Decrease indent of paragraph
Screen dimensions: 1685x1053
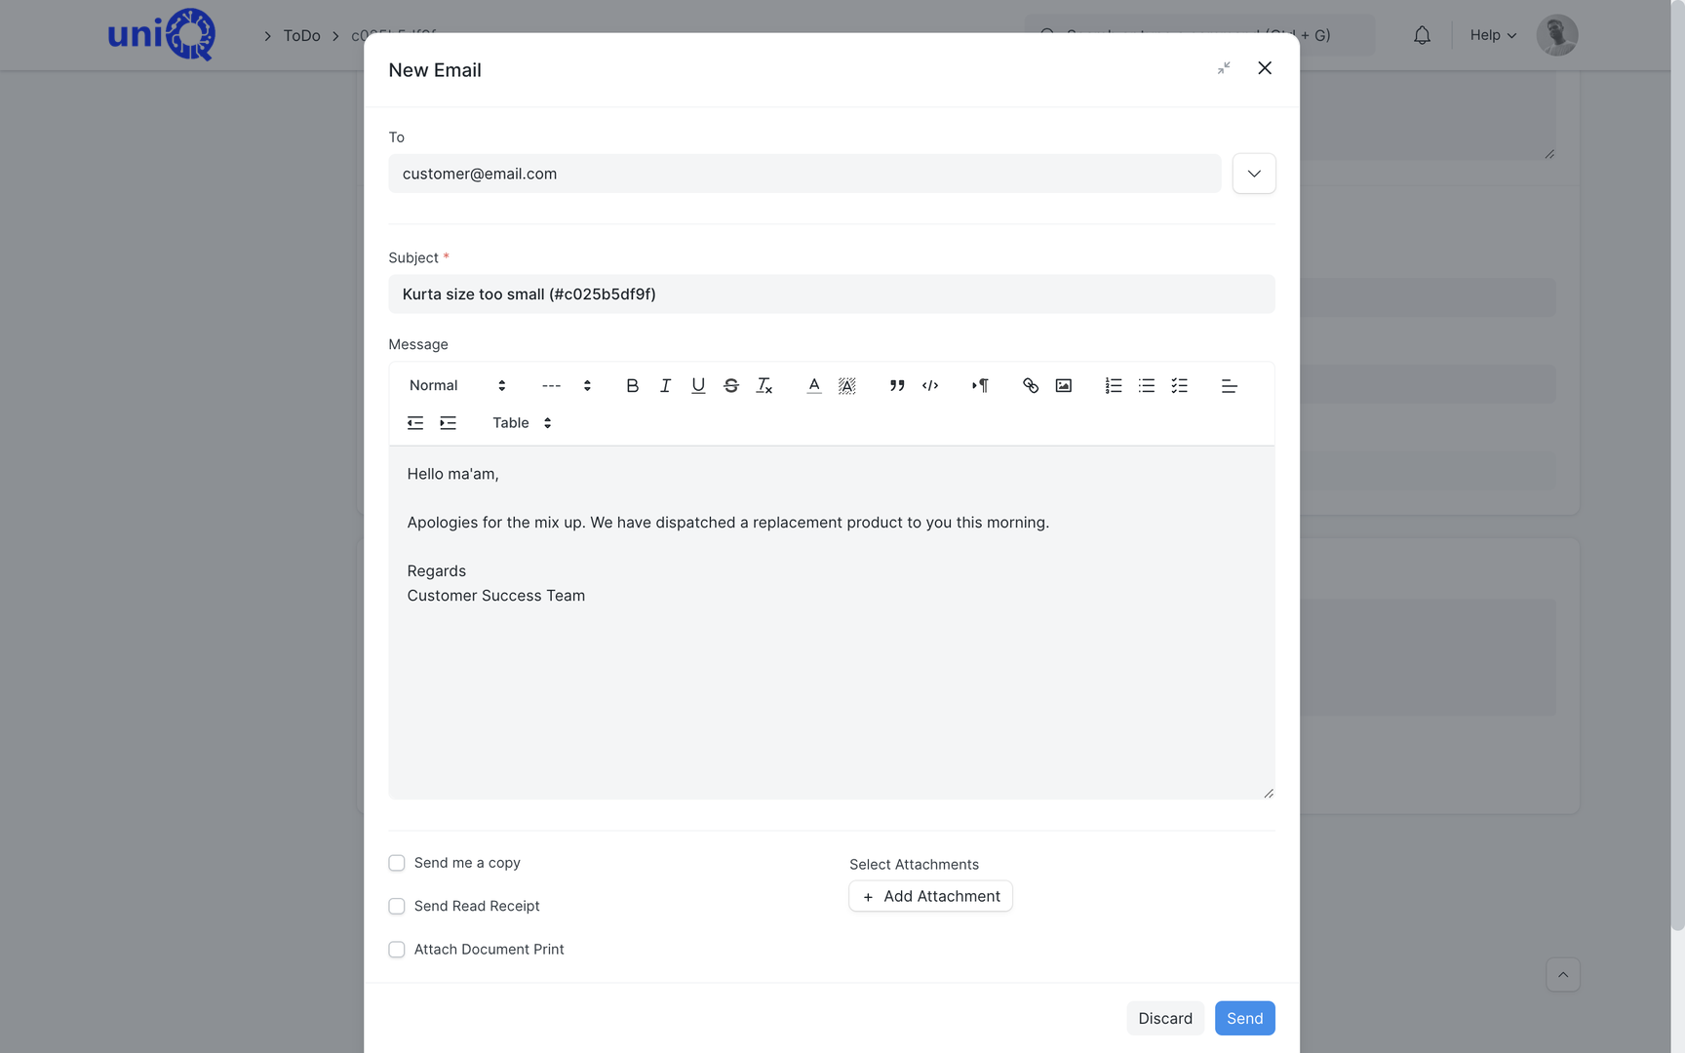[414, 422]
